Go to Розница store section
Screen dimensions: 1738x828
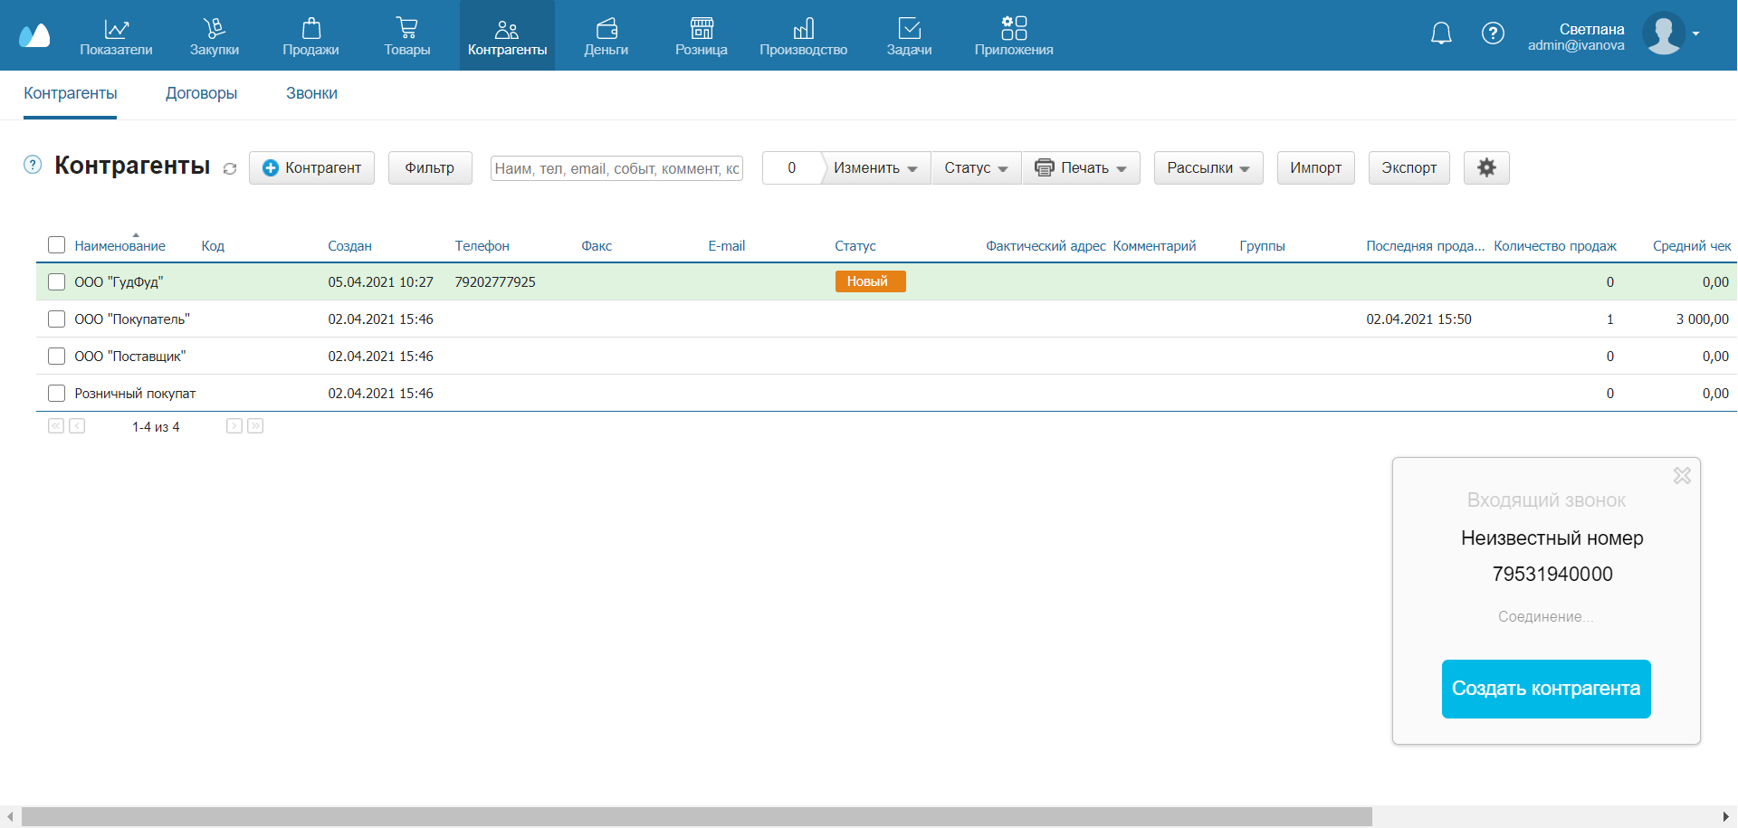point(701,36)
